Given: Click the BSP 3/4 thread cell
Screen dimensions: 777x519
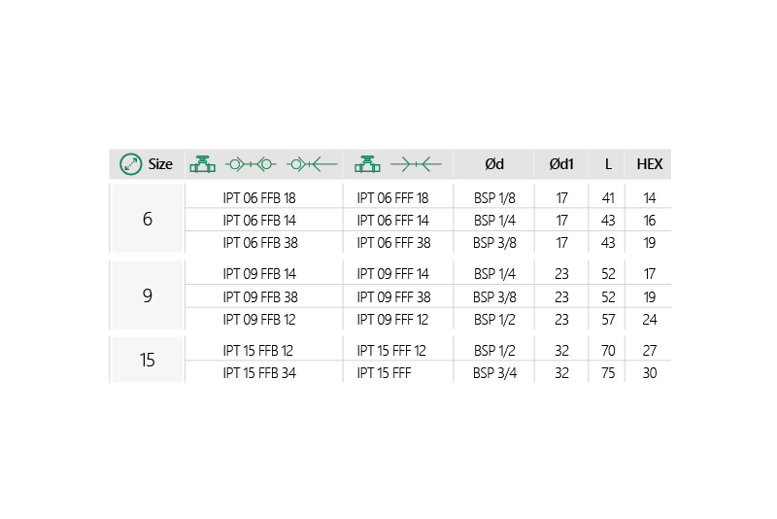Looking at the screenshot, I should (x=493, y=372).
